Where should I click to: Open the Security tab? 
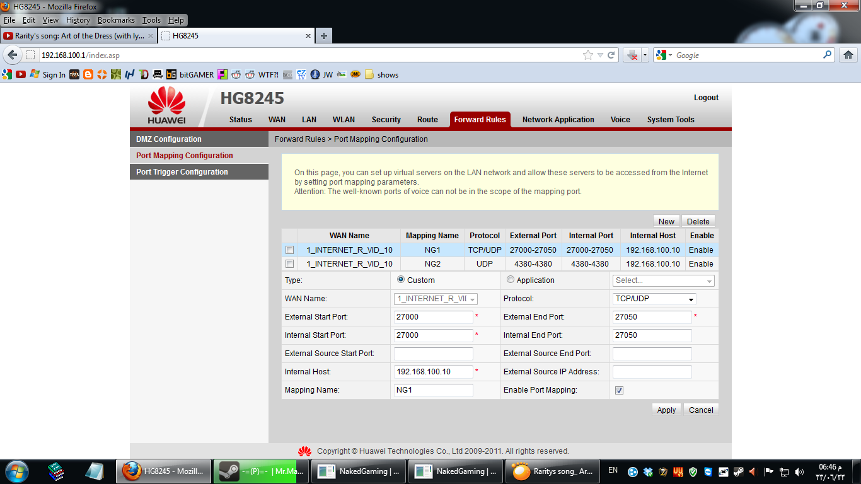coord(386,120)
